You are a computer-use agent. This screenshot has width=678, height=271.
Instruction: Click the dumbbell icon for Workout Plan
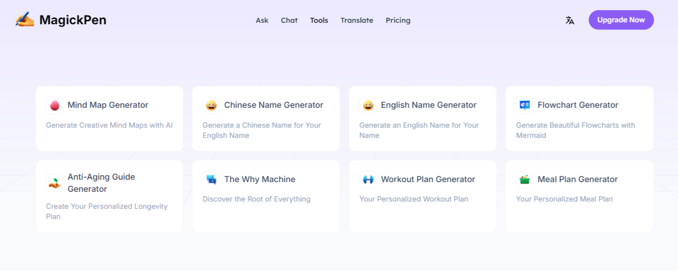tap(368, 180)
